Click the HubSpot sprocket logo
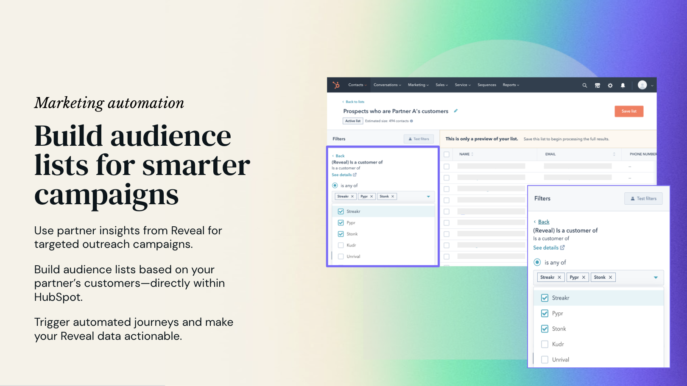Screen dimensions: 687x386 pyautogui.click(x=336, y=85)
